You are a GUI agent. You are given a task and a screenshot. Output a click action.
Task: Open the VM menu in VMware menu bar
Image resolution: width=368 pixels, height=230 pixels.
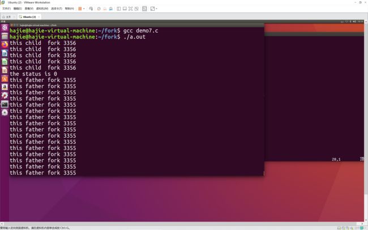(42, 8)
